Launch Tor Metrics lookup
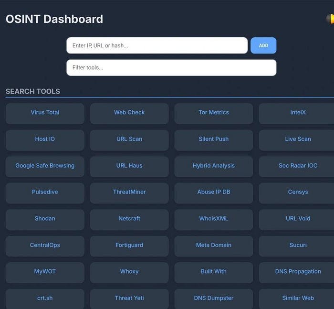Image resolution: width=334 pixels, height=309 pixels. 214,114
